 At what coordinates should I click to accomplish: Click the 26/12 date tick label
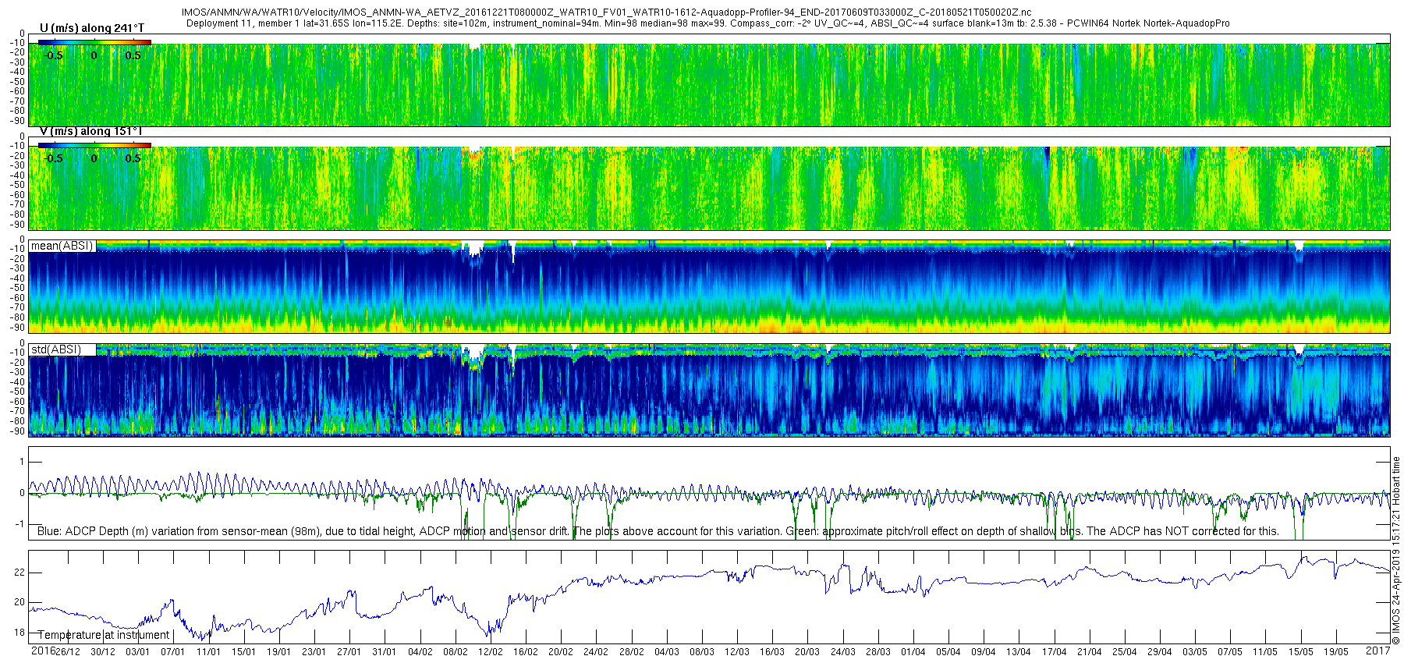[68, 652]
